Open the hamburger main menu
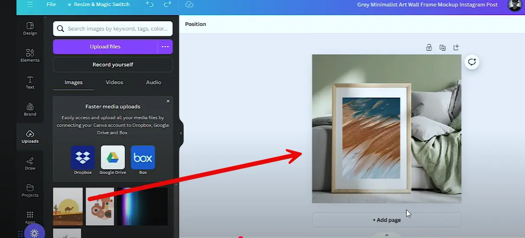 [x=30, y=4]
